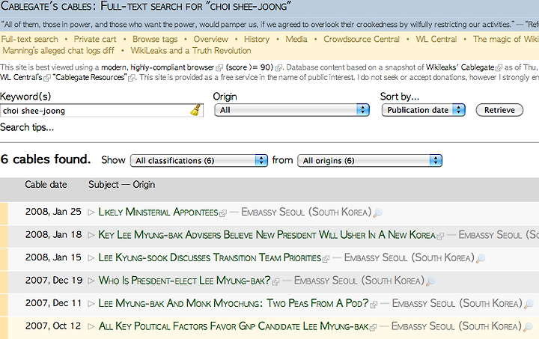Screen dimensions: 539x339
Task: Open Browse tags menu item
Action: point(155,39)
